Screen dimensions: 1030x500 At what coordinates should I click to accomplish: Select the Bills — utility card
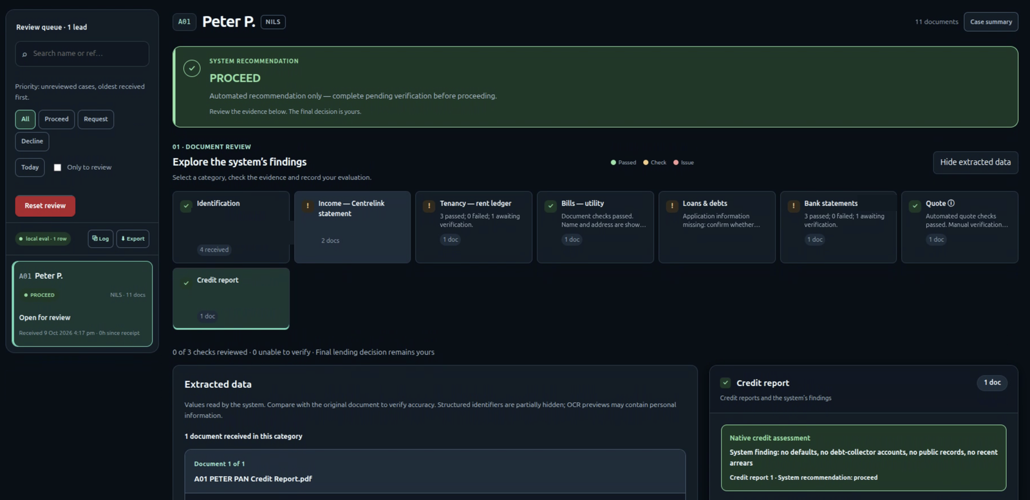coord(595,227)
